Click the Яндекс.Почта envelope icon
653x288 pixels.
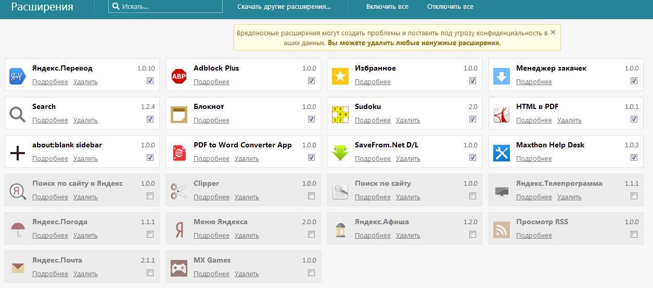click(x=18, y=268)
